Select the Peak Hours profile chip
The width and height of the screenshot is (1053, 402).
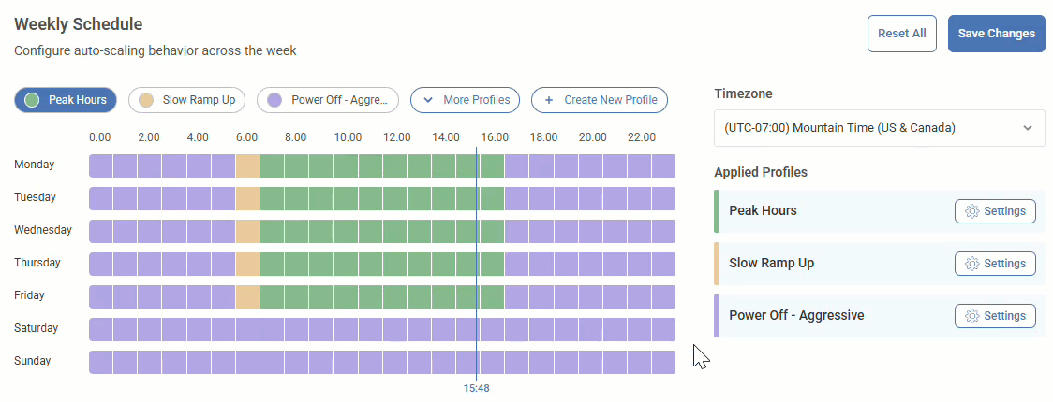point(66,100)
